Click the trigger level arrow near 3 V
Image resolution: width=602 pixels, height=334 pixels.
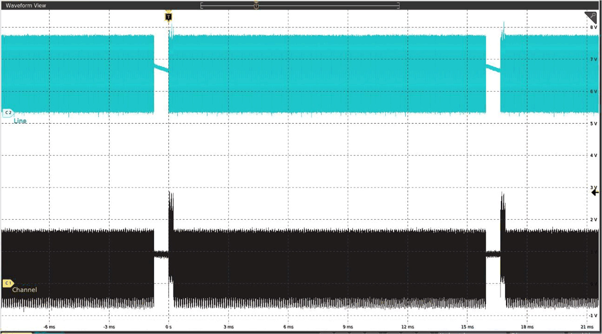595,193
